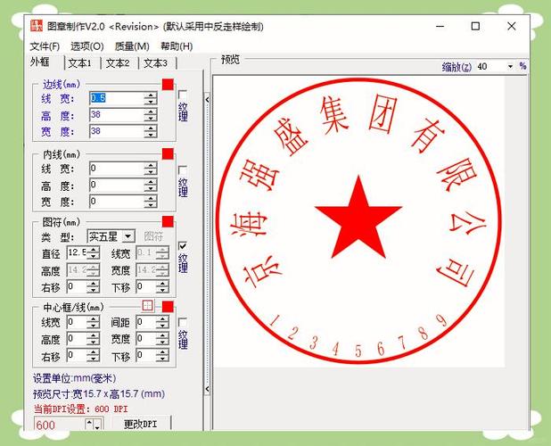
Task: Open the 质量(M) menu
Action: (x=132, y=46)
